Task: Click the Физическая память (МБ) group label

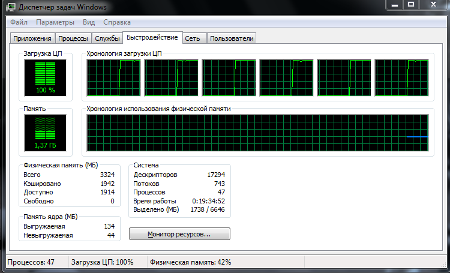Action: pyautogui.click(x=61, y=165)
